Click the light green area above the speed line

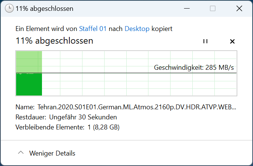tap(29, 62)
